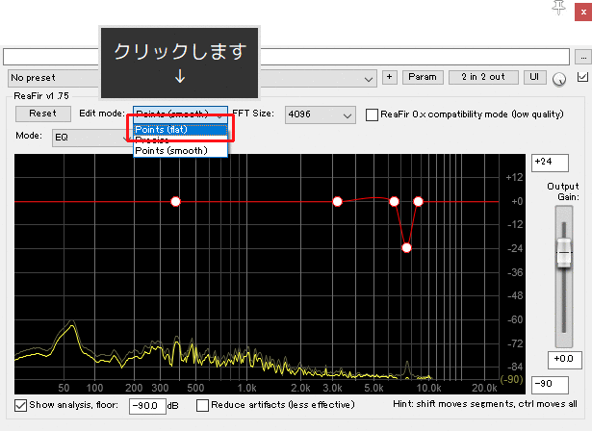Click the plus button next to preset
Image resolution: width=592 pixels, height=431 pixels.
pyautogui.click(x=390, y=77)
